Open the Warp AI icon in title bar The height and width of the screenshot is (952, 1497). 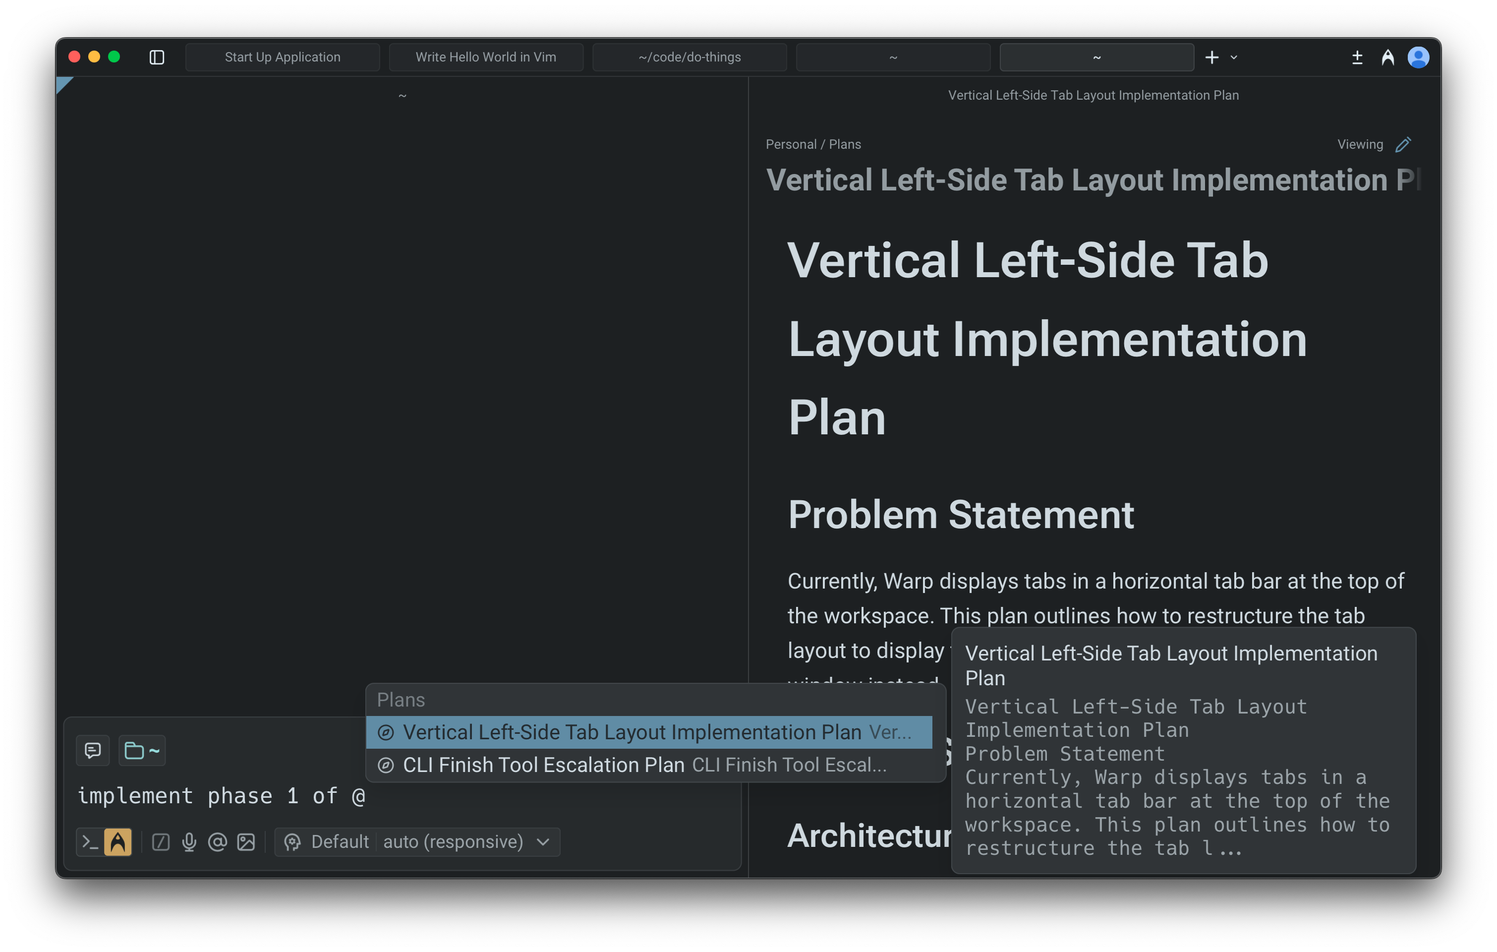pyautogui.click(x=1387, y=57)
